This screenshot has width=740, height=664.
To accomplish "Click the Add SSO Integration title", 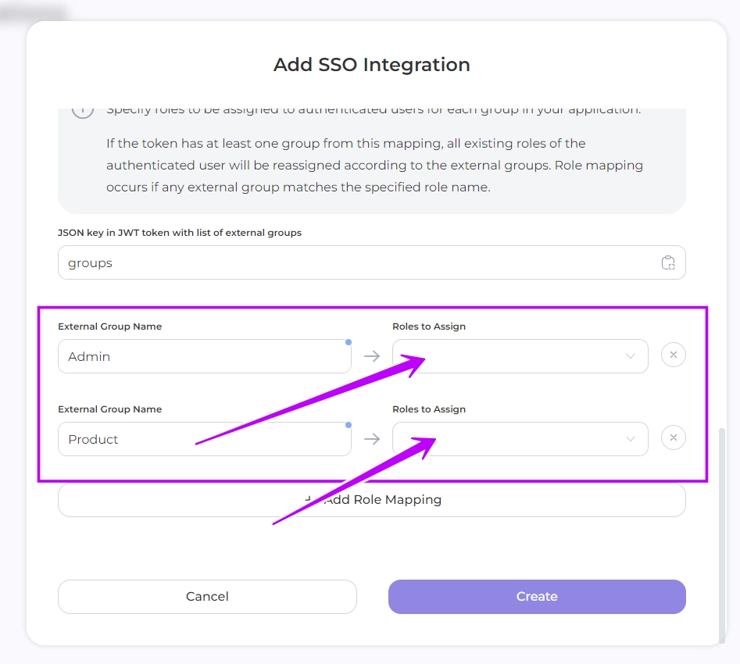I will click(x=371, y=65).
